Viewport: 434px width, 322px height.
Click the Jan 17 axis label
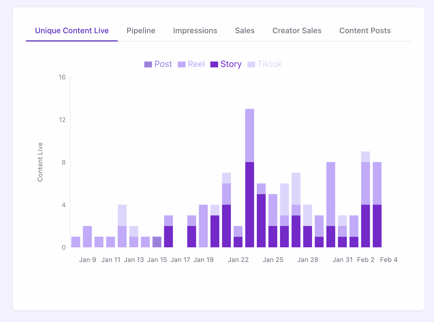180,260
